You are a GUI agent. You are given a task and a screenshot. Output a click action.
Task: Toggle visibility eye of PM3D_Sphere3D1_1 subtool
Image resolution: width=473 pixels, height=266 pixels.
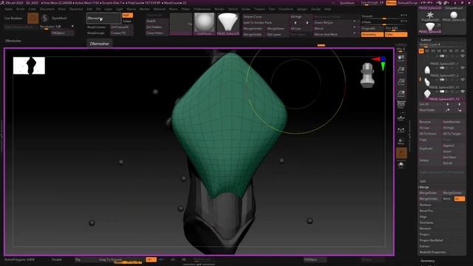[463, 68]
